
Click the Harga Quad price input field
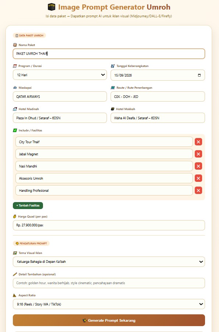click(x=109, y=225)
